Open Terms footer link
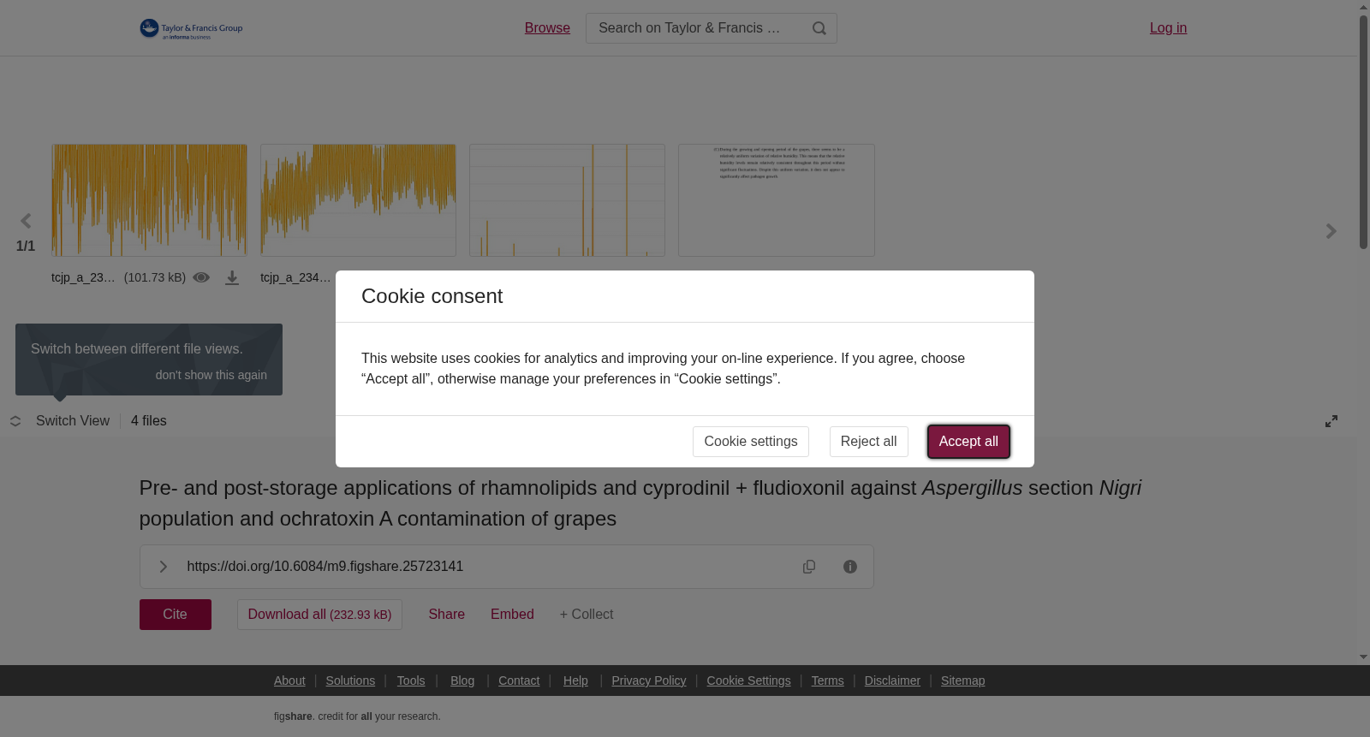The image size is (1370, 737). (x=828, y=681)
